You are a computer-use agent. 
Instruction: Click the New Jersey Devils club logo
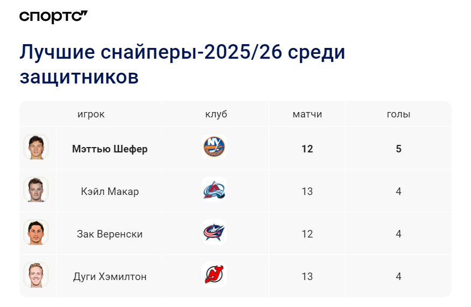tap(214, 275)
